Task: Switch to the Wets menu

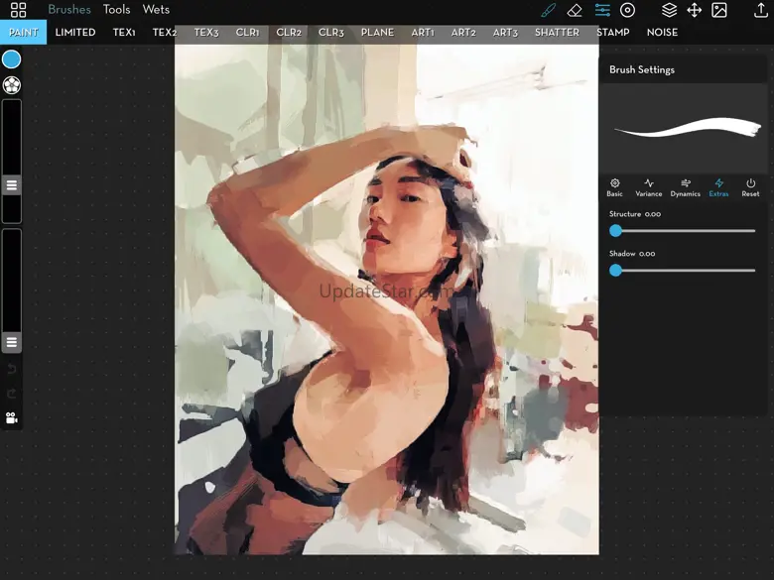Action: 156,9
